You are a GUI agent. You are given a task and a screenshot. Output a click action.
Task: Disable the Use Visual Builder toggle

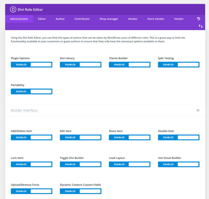click(x=179, y=164)
